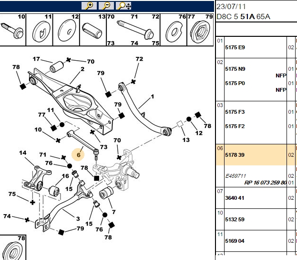Open the sleeve thumbnail numbered 13

93,30
